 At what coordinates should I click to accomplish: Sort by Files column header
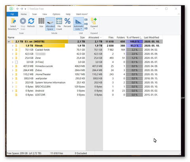click(109, 38)
